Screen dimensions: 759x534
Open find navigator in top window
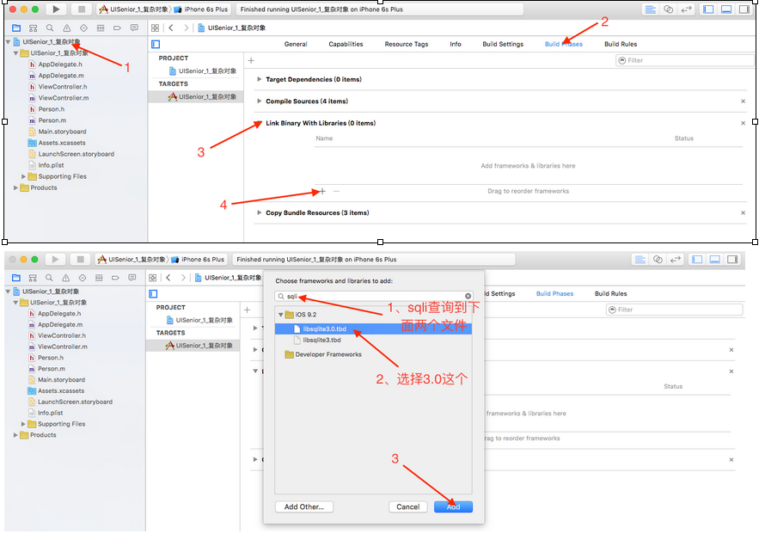[x=50, y=28]
